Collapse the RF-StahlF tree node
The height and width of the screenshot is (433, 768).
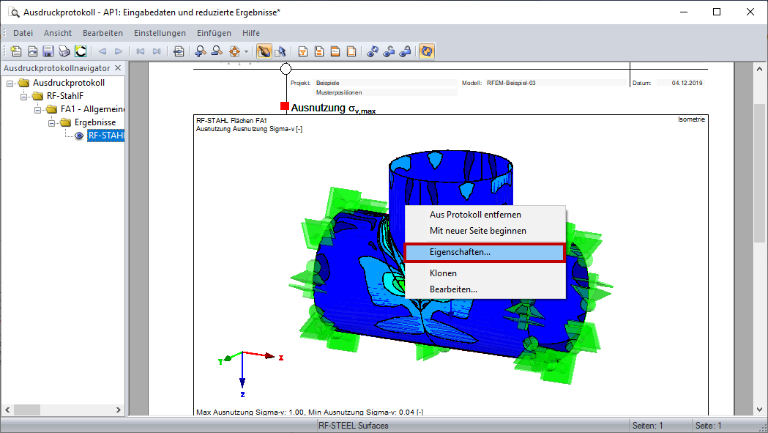23,97
